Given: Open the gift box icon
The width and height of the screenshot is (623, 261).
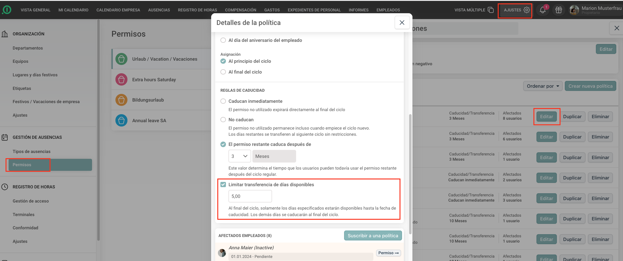Looking at the screenshot, I should pyautogui.click(x=559, y=10).
